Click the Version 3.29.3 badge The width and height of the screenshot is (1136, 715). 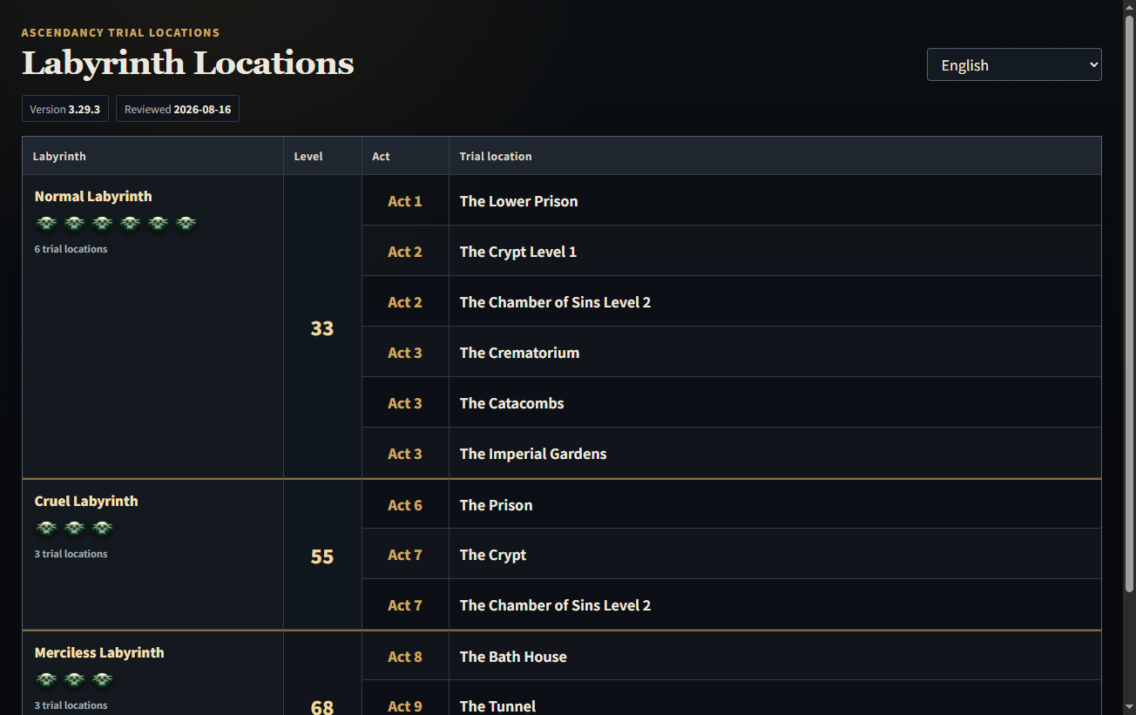[65, 109]
